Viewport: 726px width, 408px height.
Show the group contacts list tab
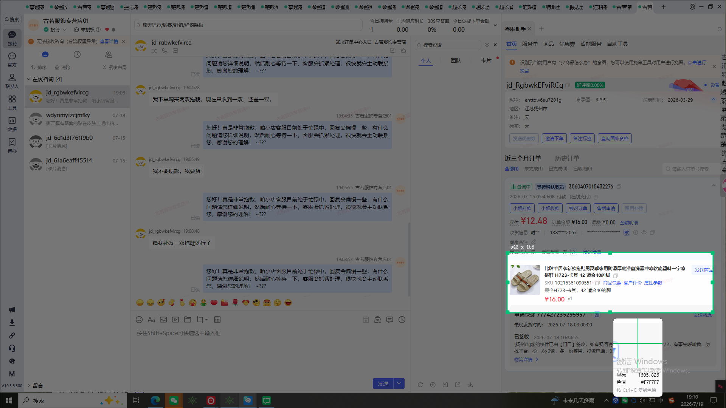coord(109,54)
